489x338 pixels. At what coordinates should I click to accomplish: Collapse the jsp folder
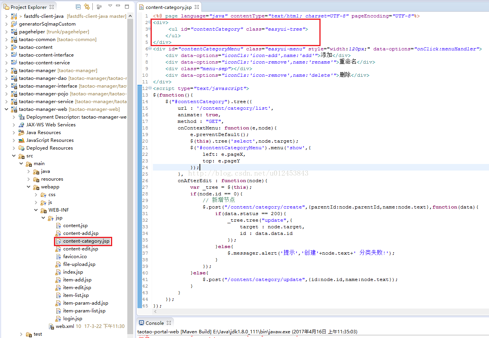(x=43, y=217)
